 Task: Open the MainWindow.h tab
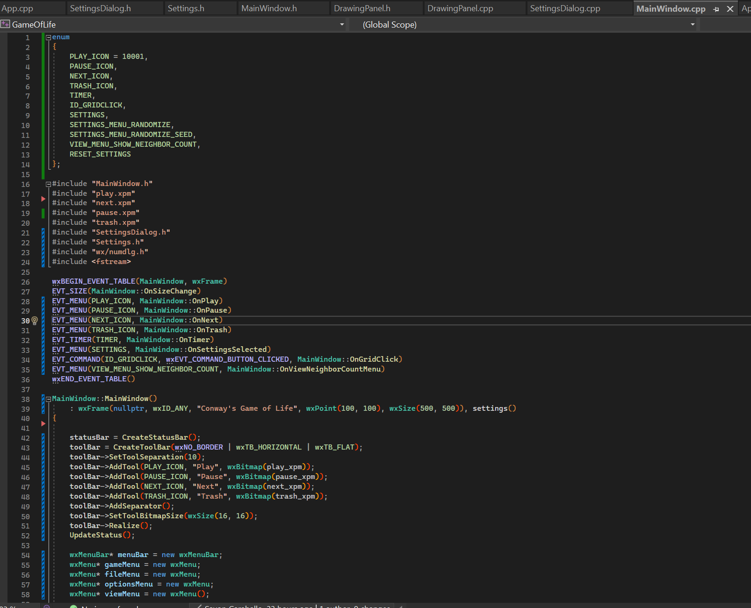[269, 8]
